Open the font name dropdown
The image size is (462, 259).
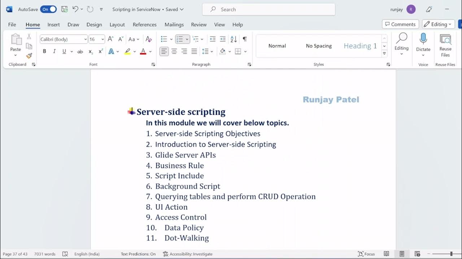pos(86,39)
